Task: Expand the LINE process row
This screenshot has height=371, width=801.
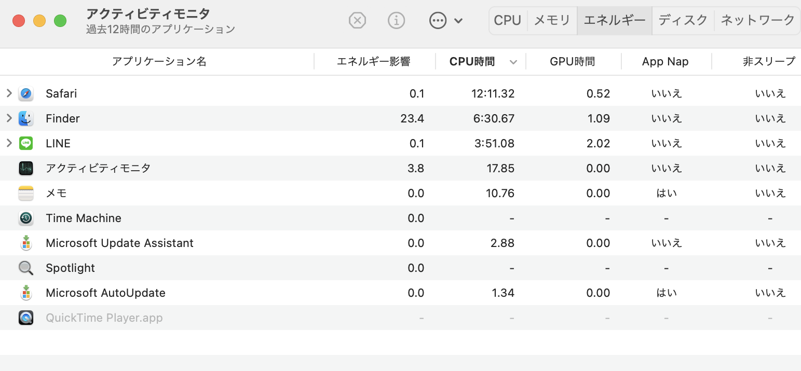Action: (9, 143)
